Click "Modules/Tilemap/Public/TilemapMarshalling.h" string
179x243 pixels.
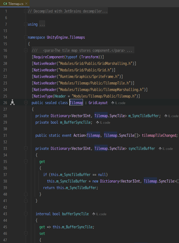(x=101, y=90)
